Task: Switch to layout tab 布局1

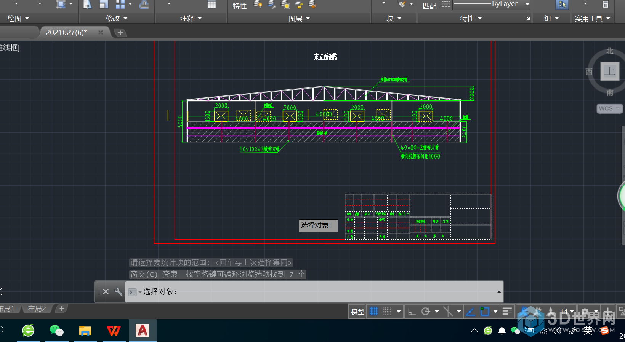Action: click(x=7, y=309)
